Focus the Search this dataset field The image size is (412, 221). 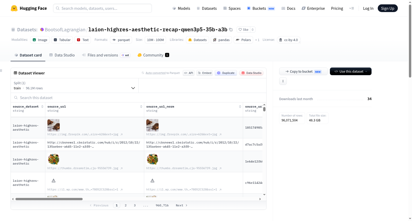pos(139,98)
